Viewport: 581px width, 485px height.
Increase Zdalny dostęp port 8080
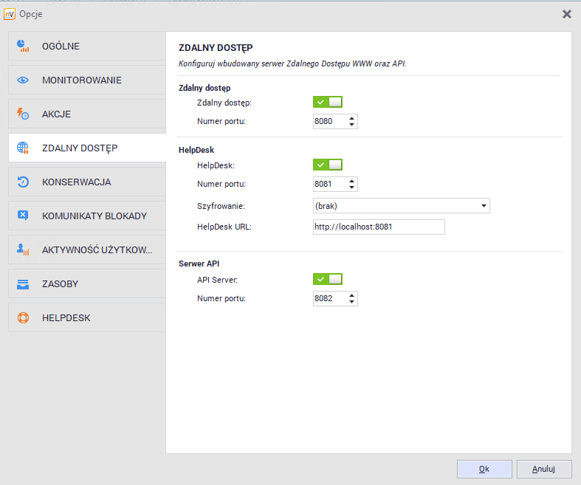pos(351,118)
